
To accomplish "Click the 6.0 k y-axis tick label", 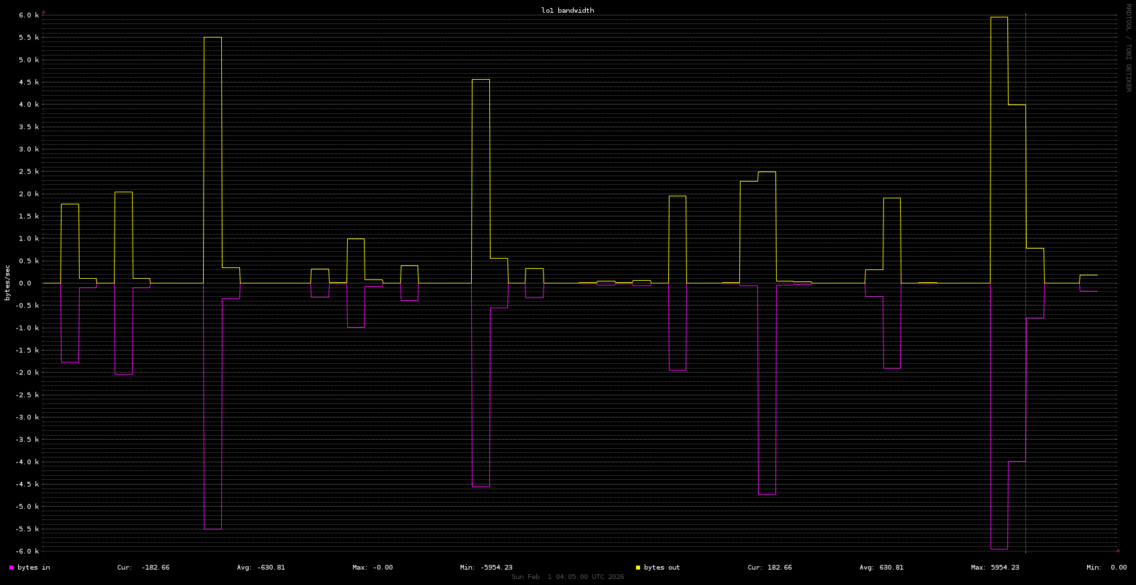I will click(x=28, y=15).
